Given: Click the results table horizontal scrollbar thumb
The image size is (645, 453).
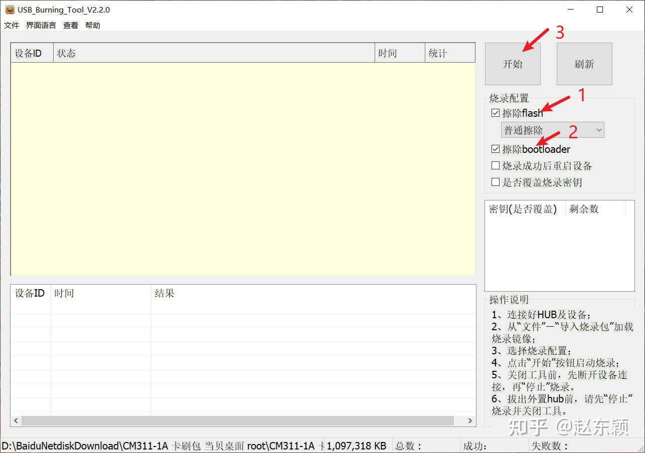Looking at the screenshot, I should tap(237, 421).
